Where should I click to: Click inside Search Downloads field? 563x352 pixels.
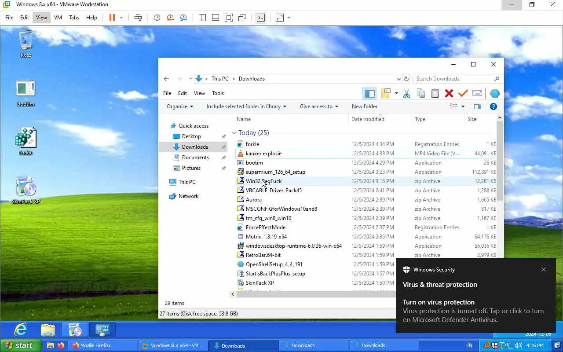click(x=453, y=79)
